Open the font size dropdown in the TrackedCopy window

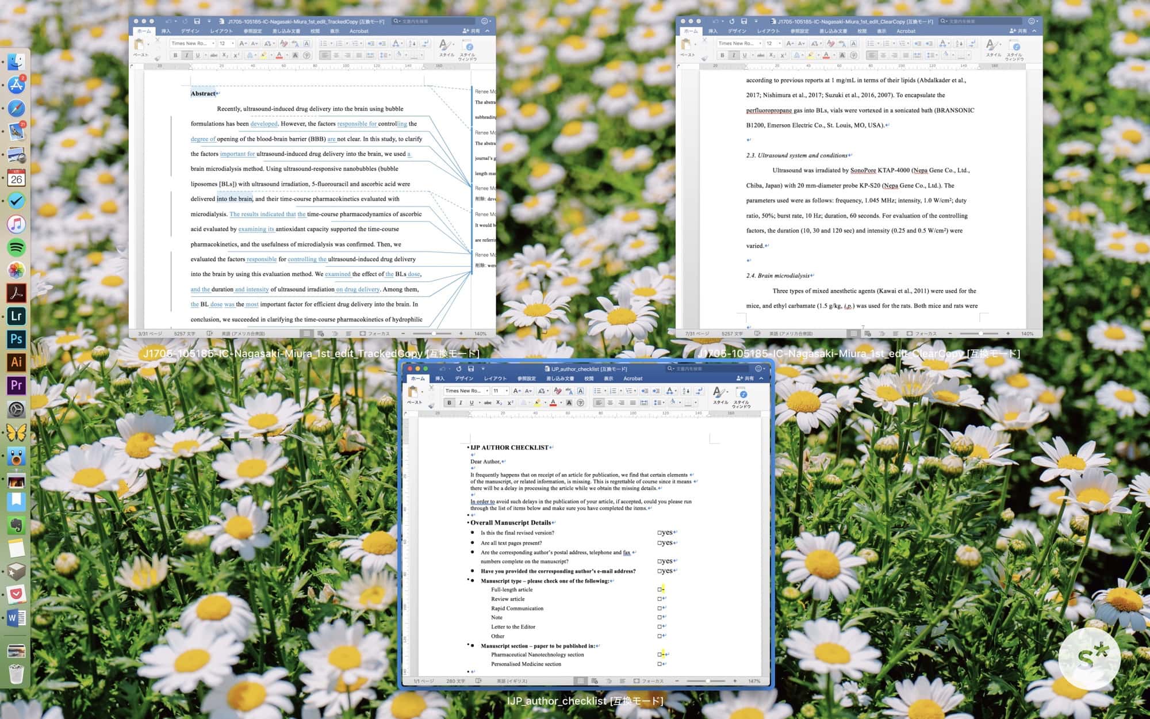233,44
